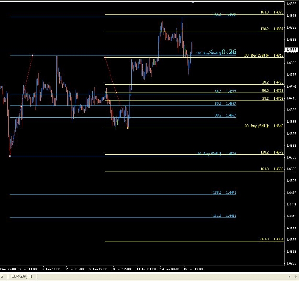This screenshot has width=299, height=281.
Task: Click the 2 Jan 11:00 time axis label
Action: point(28,269)
